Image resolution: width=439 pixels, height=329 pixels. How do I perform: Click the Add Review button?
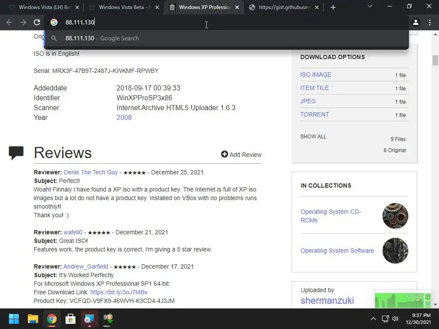(241, 154)
